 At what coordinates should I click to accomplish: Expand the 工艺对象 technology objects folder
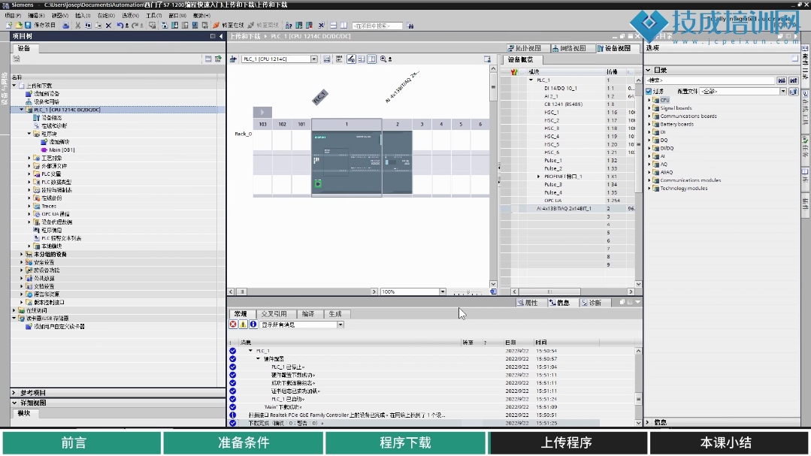coord(29,158)
